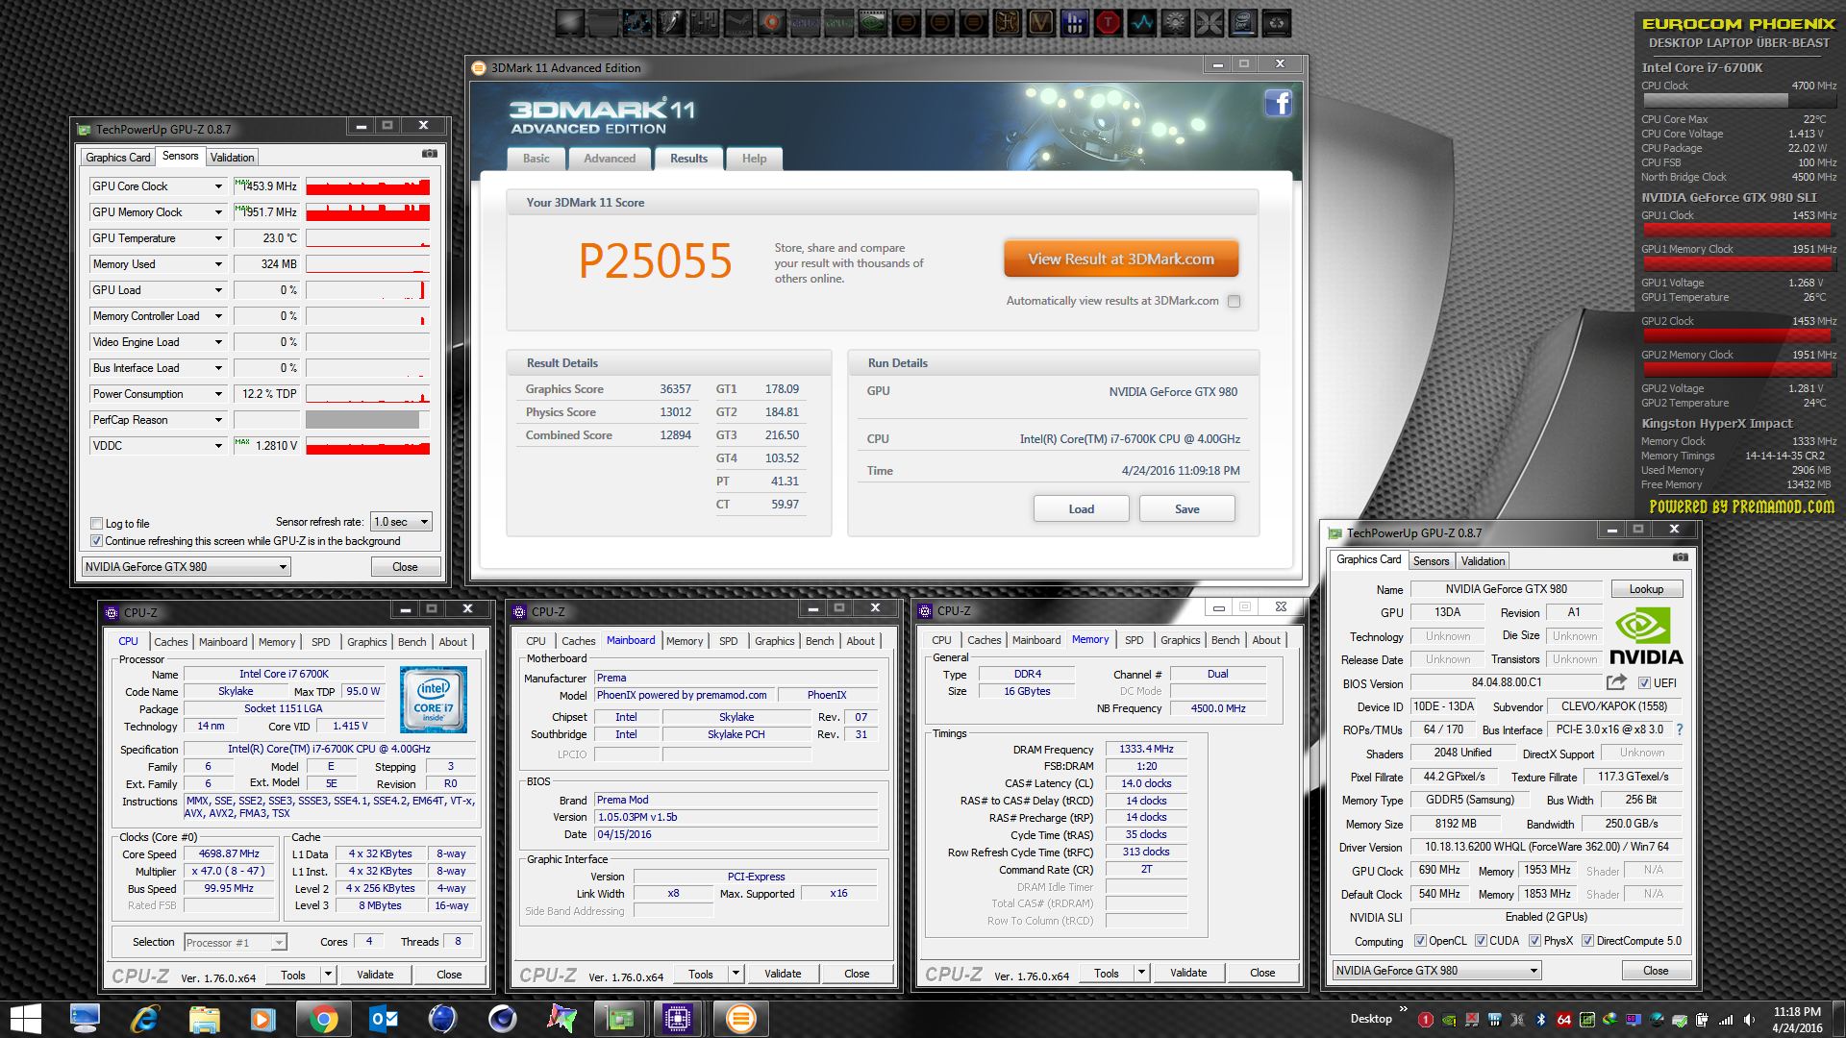Click the AIDA64 tray icon
Screen dimensions: 1846x1038
tap(1563, 1020)
